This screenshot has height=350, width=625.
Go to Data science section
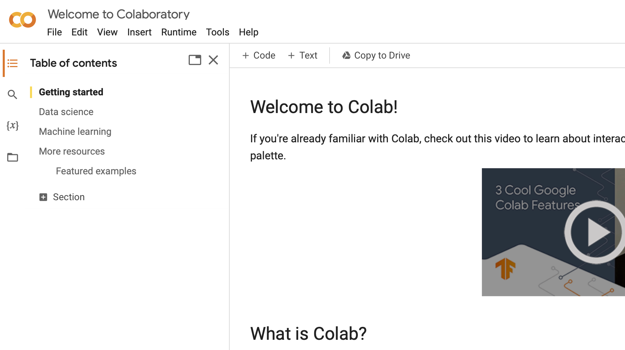click(66, 112)
